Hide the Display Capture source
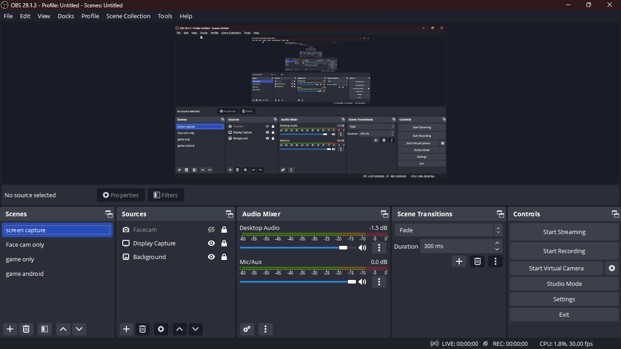Viewport: 621px width, 349px height. tap(211, 244)
